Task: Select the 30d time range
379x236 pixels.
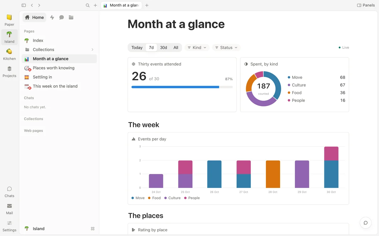Action: tap(164, 48)
